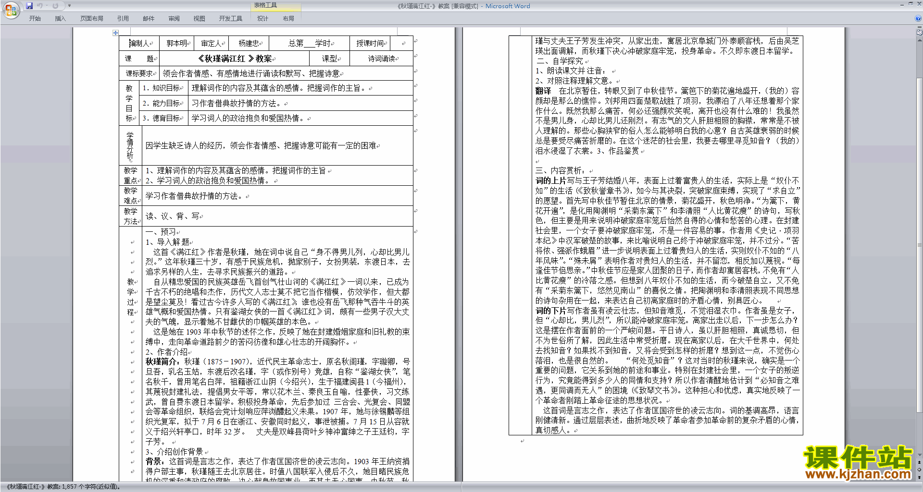Open the 开发工具 tab
The image size is (923, 492).
point(230,18)
